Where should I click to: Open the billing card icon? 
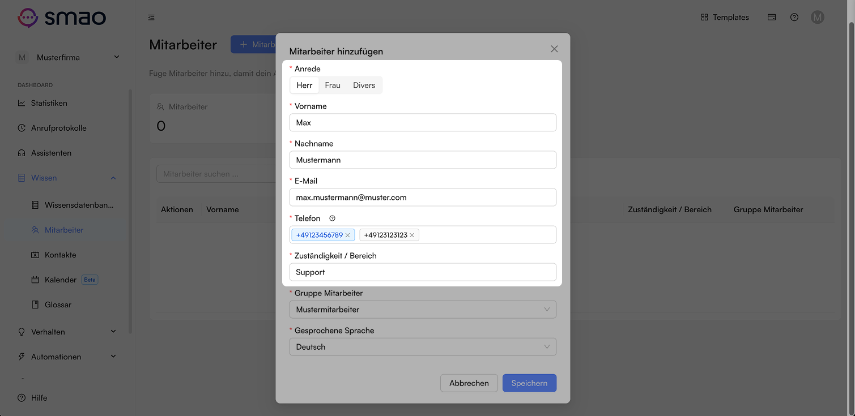coord(772,18)
